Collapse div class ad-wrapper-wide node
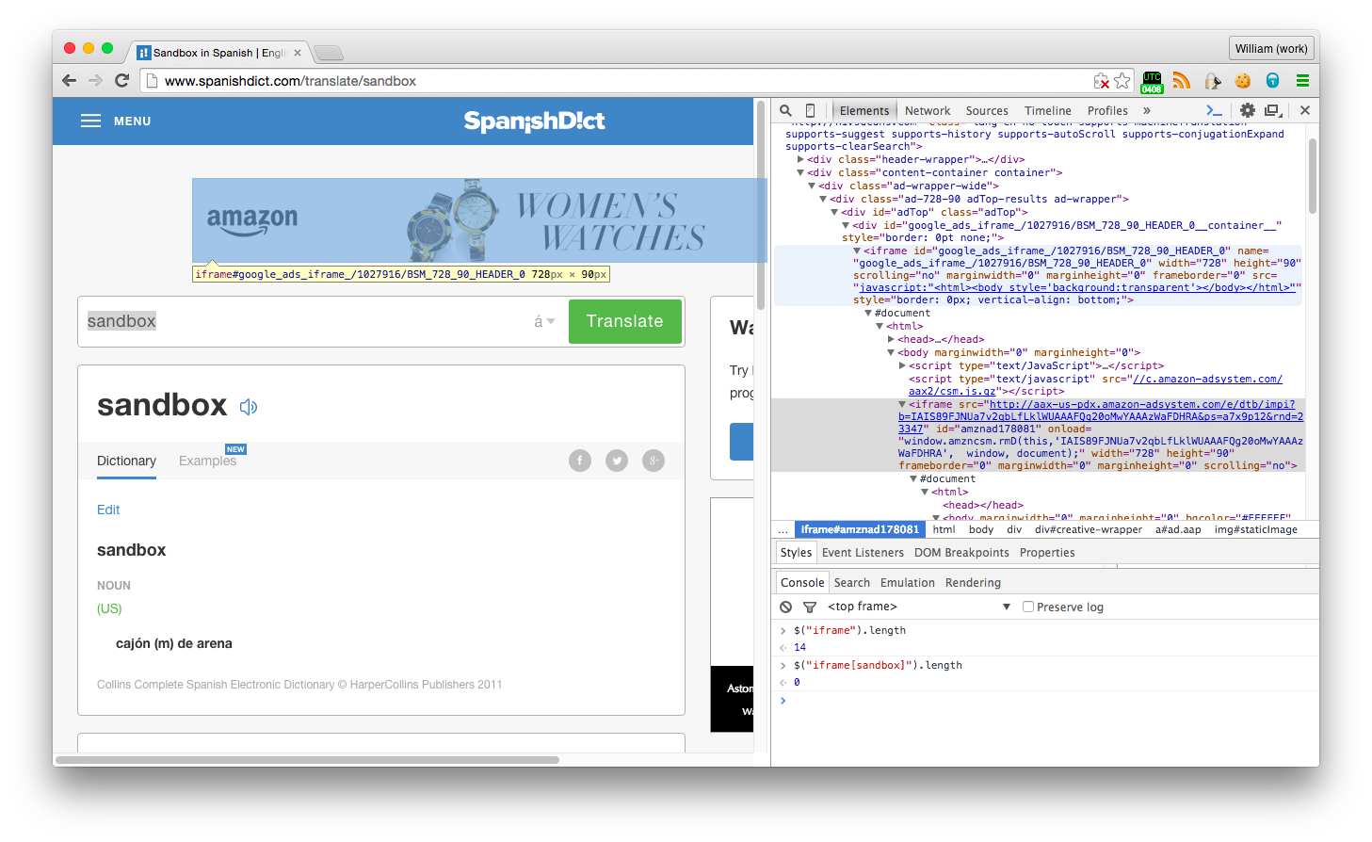 812,186
